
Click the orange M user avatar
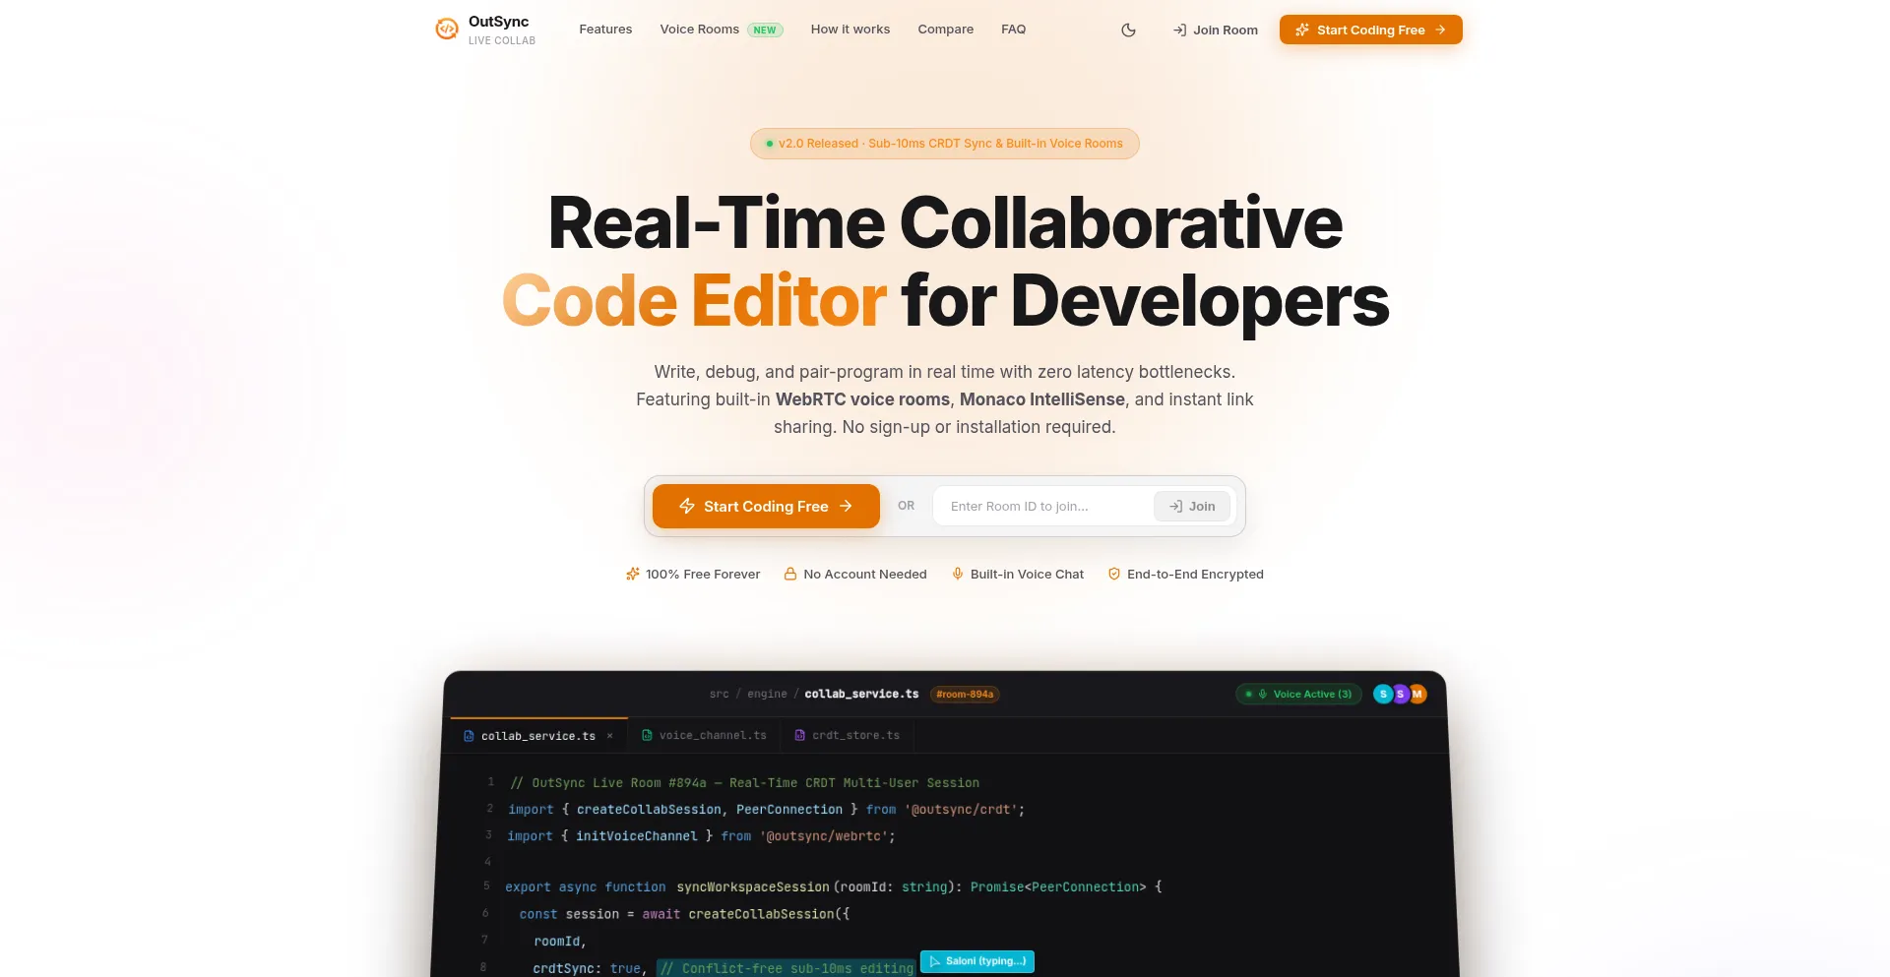pyautogui.click(x=1417, y=694)
